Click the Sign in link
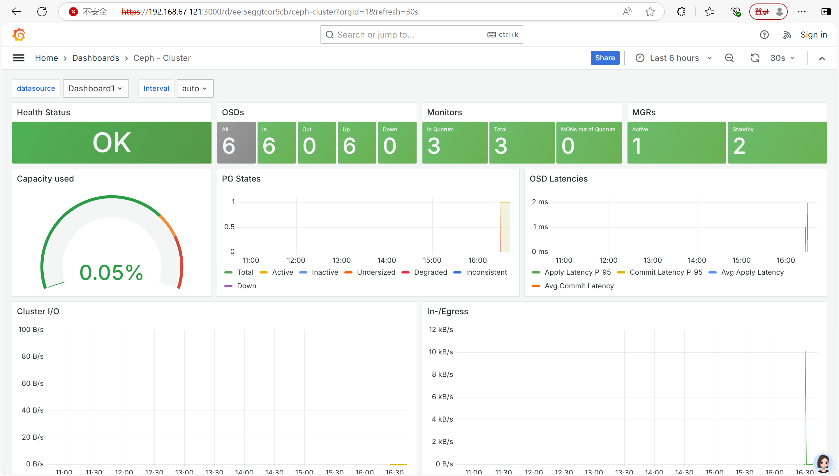Image resolution: width=839 pixels, height=476 pixels. point(813,35)
